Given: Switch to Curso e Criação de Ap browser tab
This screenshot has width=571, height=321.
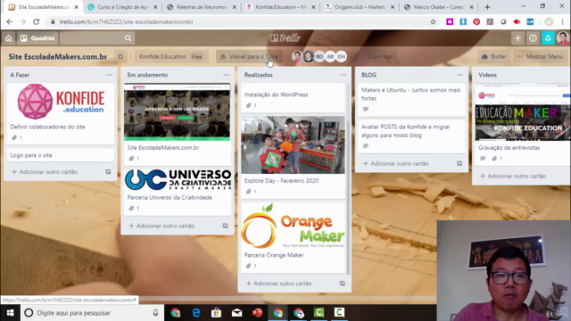Looking at the screenshot, I should (x=122, y=7).
